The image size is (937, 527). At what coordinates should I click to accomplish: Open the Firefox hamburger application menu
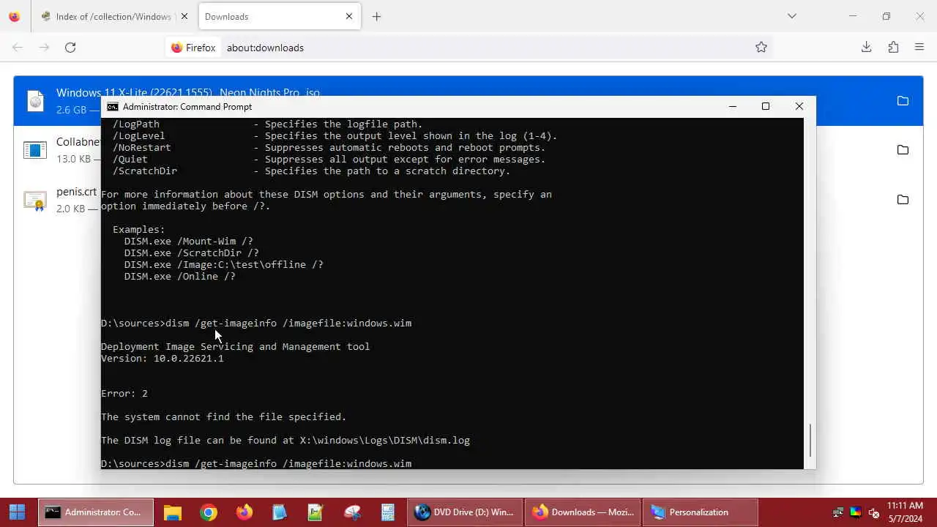point(919,48)
